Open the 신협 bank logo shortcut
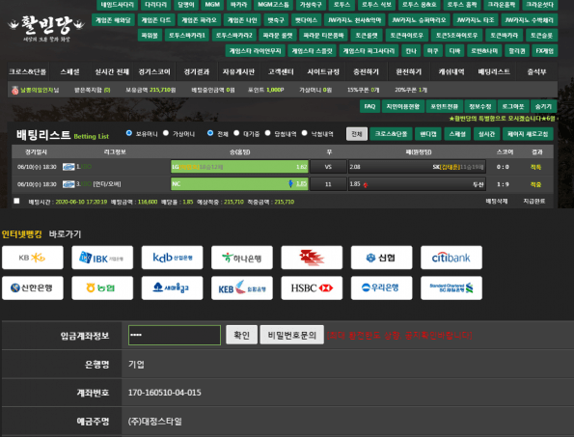 pyautogui.click(x=381, y=258)
